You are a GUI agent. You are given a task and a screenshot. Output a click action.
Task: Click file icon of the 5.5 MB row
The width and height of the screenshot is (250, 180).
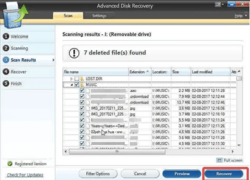tap(88, 120)
